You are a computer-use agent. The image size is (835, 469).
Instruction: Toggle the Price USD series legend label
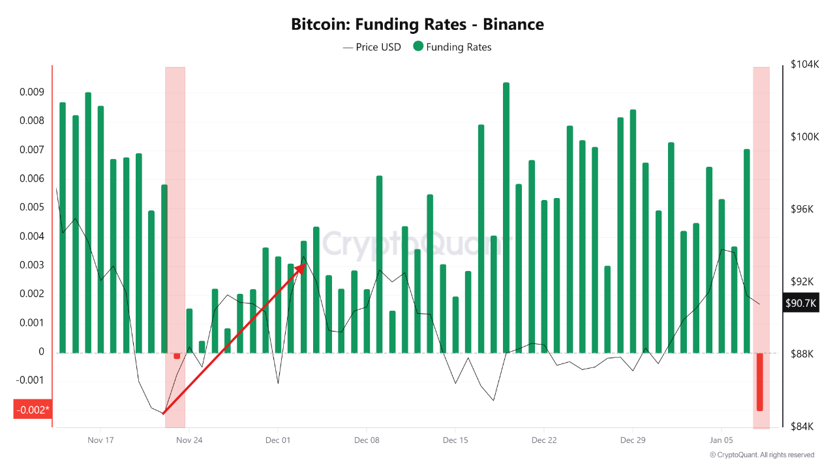pyautogui.click(x=378, y=47)
